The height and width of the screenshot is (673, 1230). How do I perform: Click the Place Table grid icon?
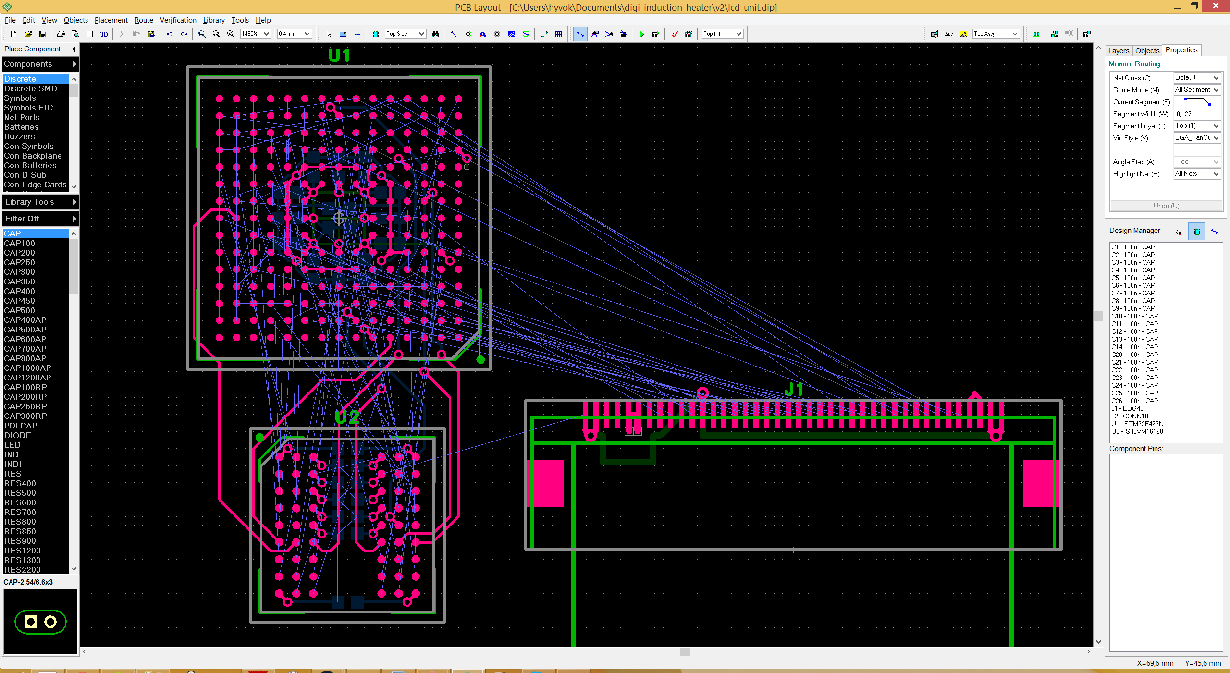[x=558, y=34]
